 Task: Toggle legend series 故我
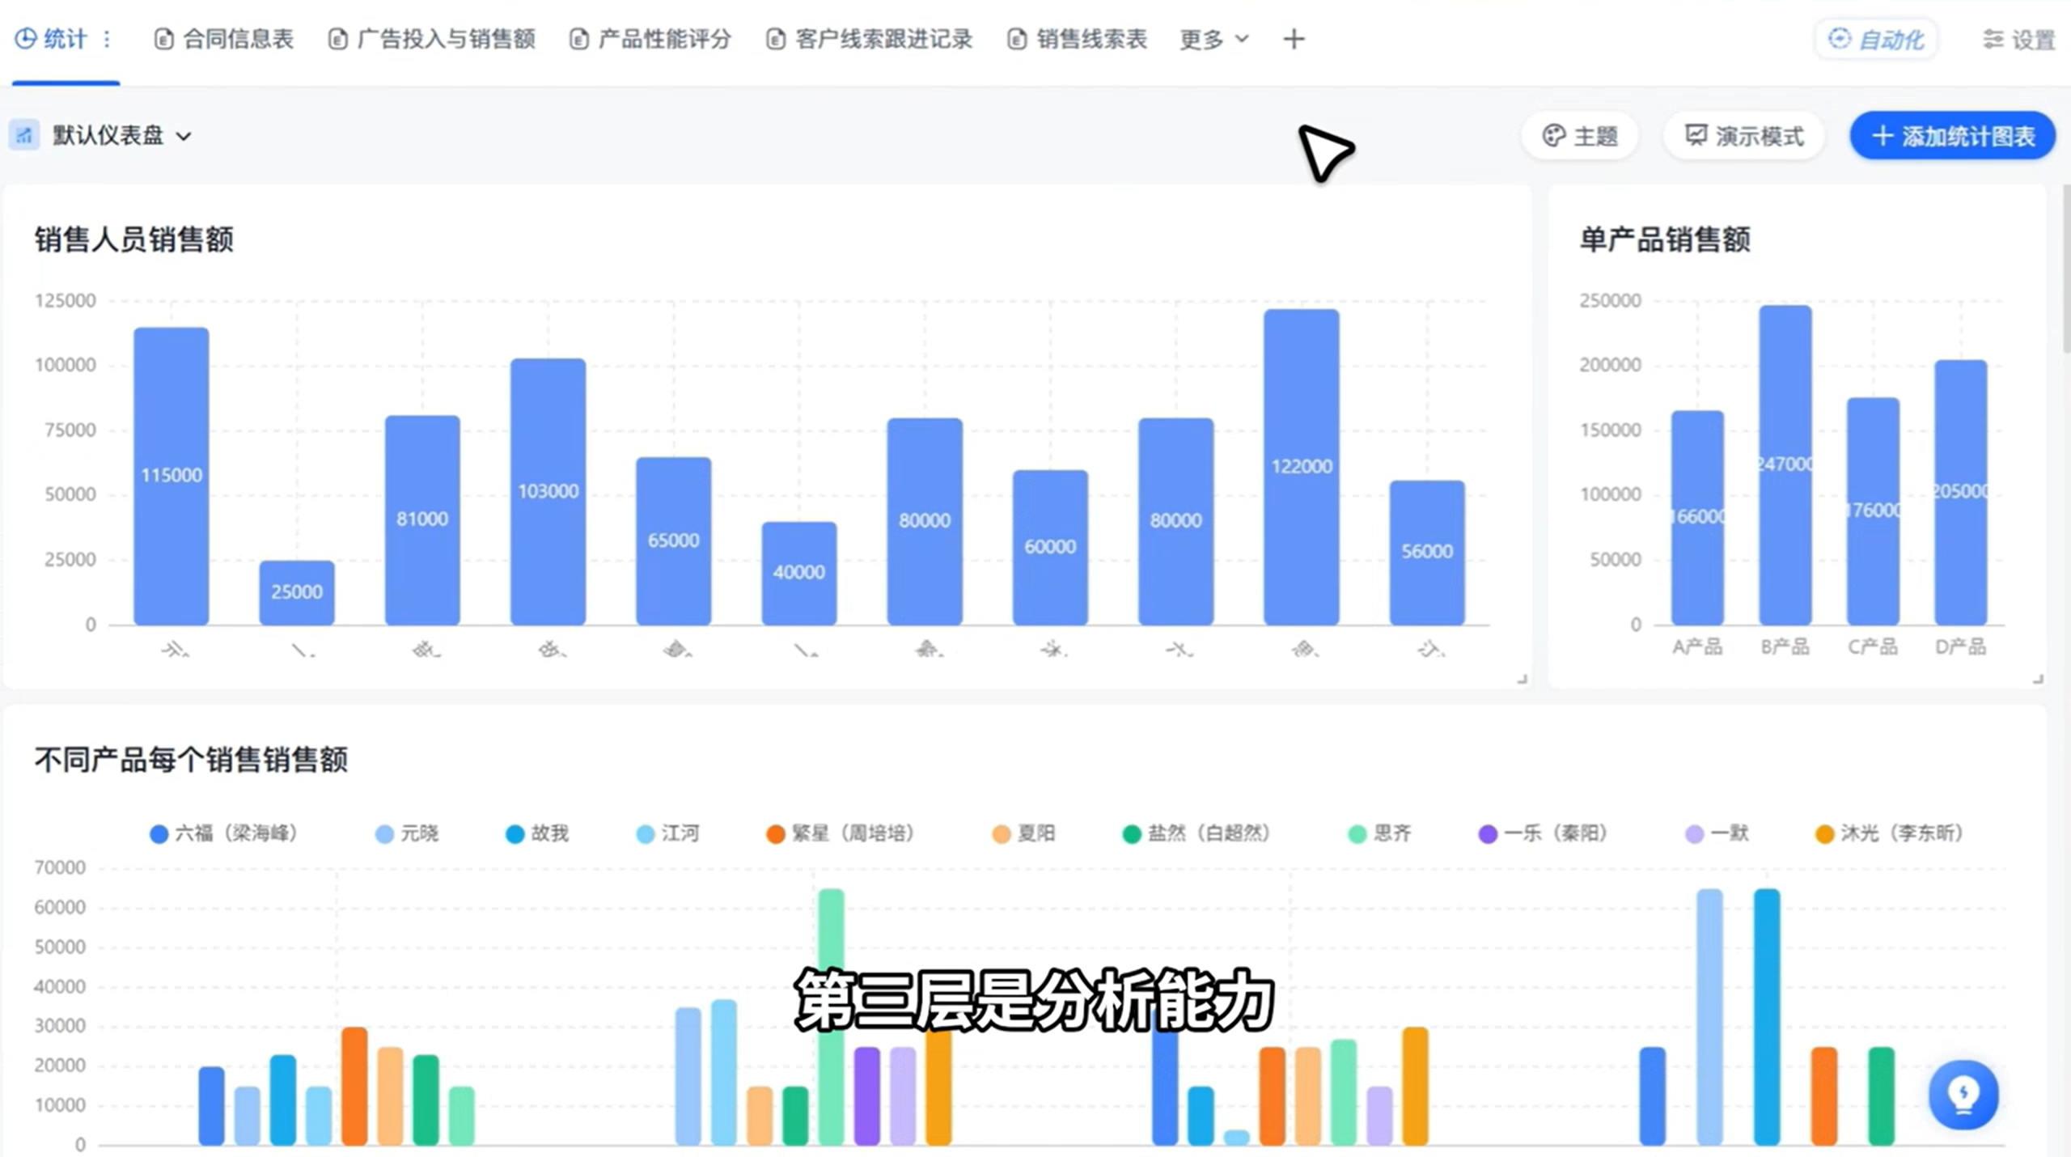(537, 833)
